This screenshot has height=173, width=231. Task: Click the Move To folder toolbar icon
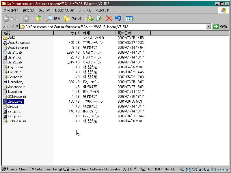point(90,18)
